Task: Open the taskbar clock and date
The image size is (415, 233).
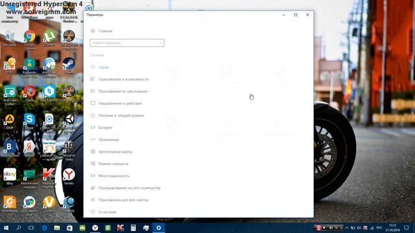Action: coord(393,228)
